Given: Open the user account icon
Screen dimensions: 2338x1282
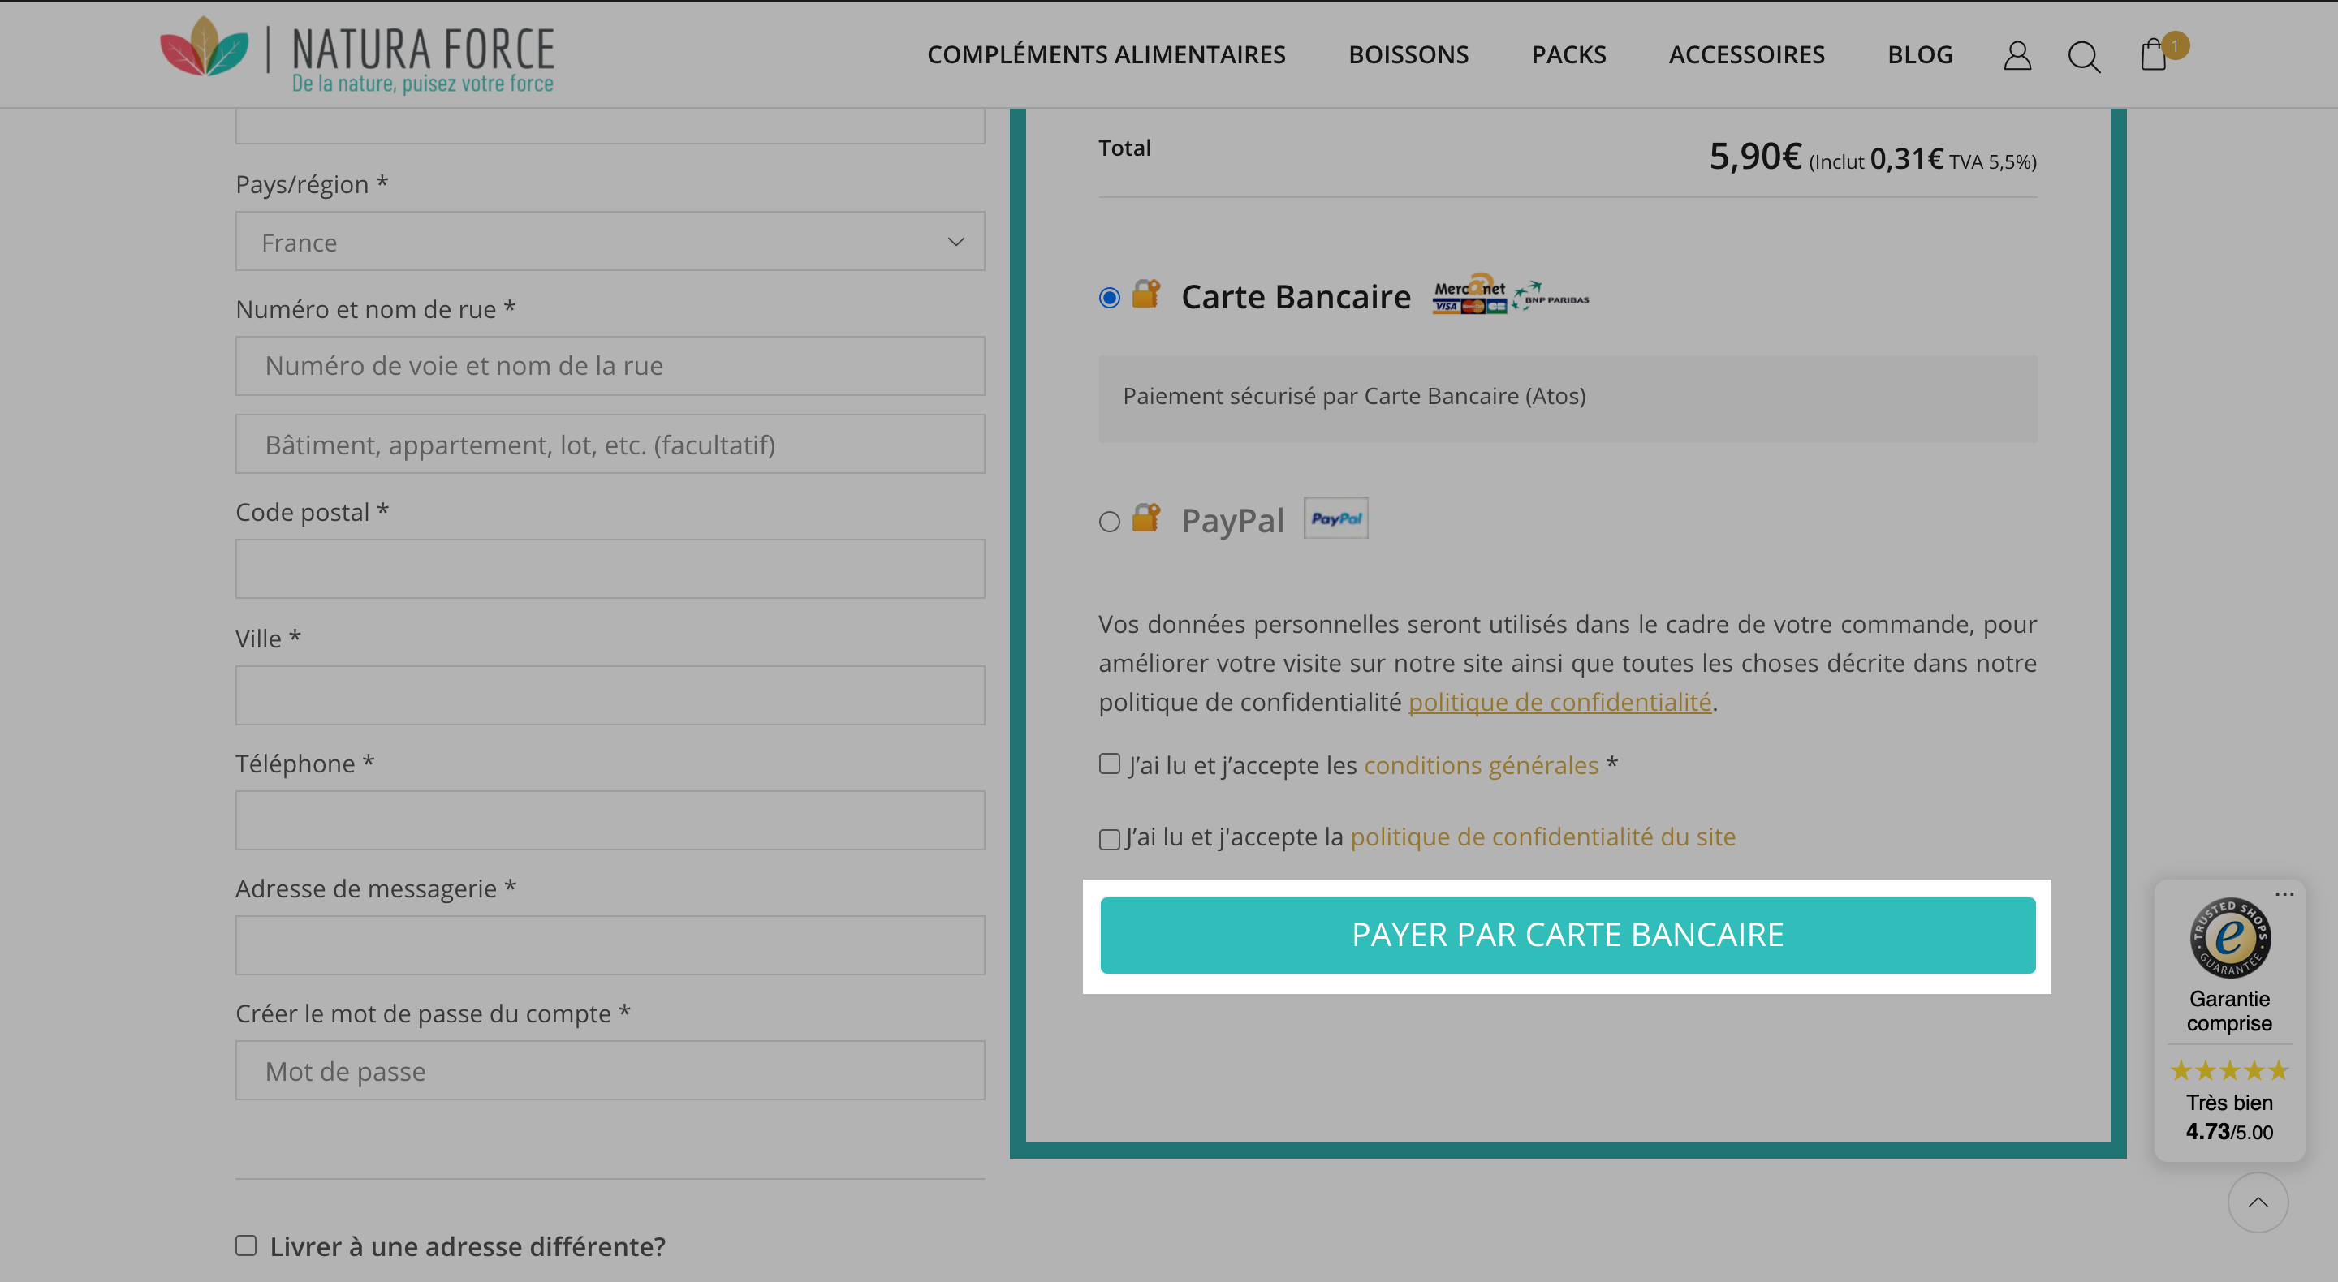Looking at the screenshot, I should click(x=2017, y=55).
